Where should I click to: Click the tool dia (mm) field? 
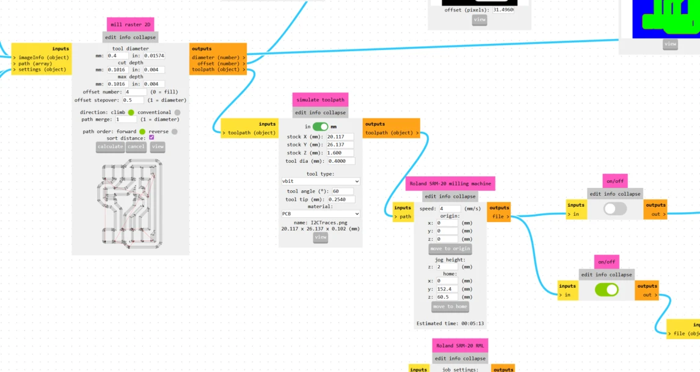(x=341, y=161)
